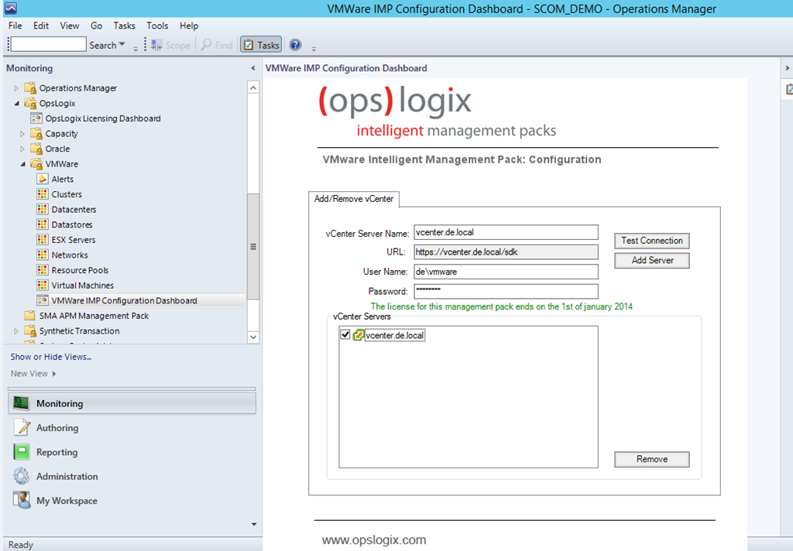Click the Reporting workspace icon
The height and width of the screenshot is (551, 793).
(22, 452)
